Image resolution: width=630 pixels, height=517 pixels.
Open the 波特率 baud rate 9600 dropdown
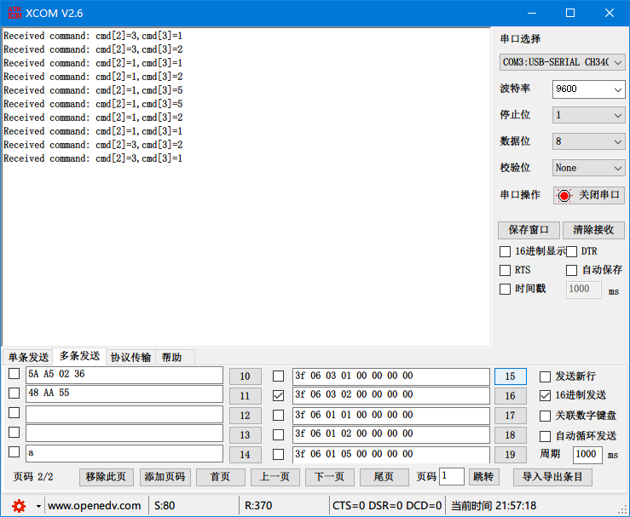588,89
